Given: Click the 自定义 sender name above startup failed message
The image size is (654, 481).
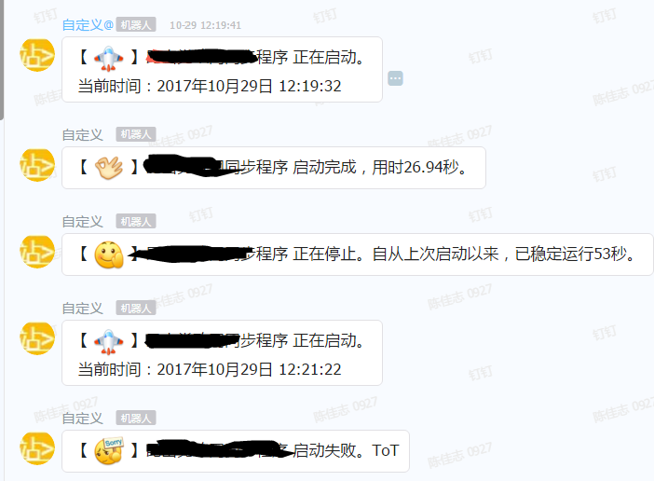Looking at the screenshot, I should pos(82,418).
